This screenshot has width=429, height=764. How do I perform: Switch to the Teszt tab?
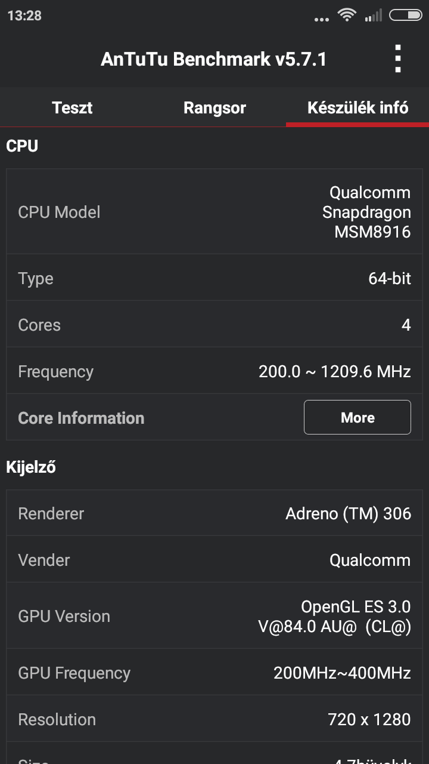tap(71, 107)
